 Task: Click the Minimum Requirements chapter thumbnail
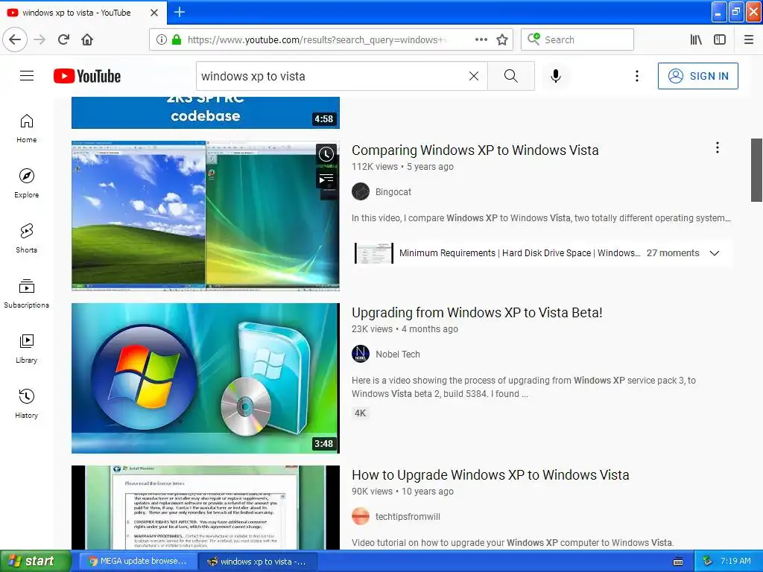373,253
